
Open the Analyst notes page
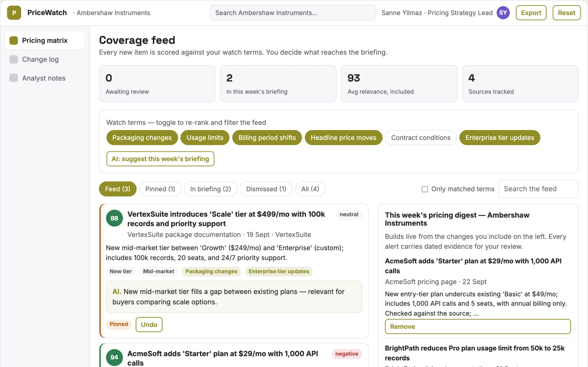(x=45, y=78)
